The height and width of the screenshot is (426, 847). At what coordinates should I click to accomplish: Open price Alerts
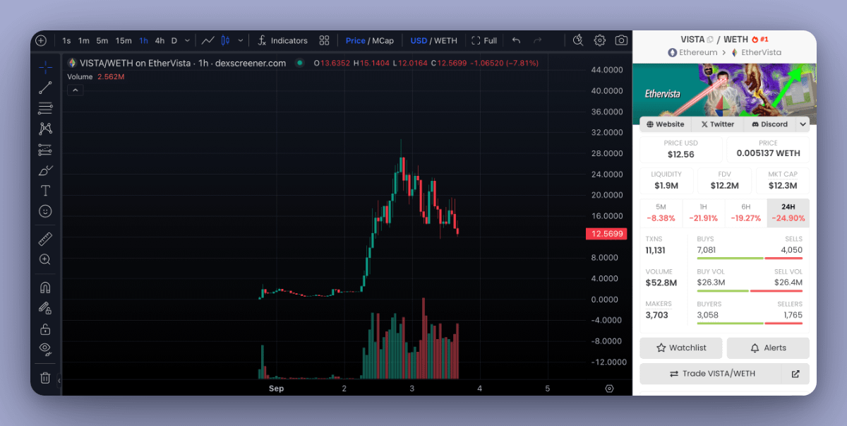pyautogui.click(x=768, y=348)
